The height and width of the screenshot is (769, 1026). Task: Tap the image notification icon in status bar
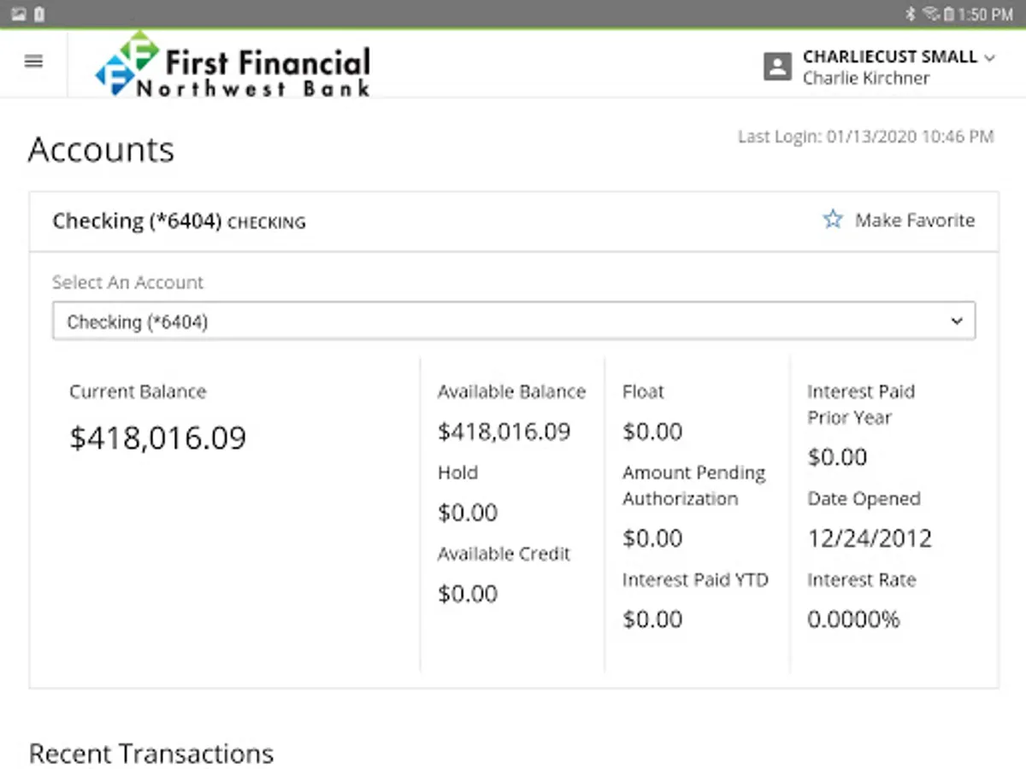(x=18, y=15)
